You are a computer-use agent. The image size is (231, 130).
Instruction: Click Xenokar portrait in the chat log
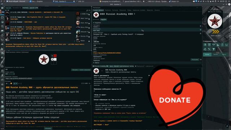pyautogui.click(x=7, y=23)
